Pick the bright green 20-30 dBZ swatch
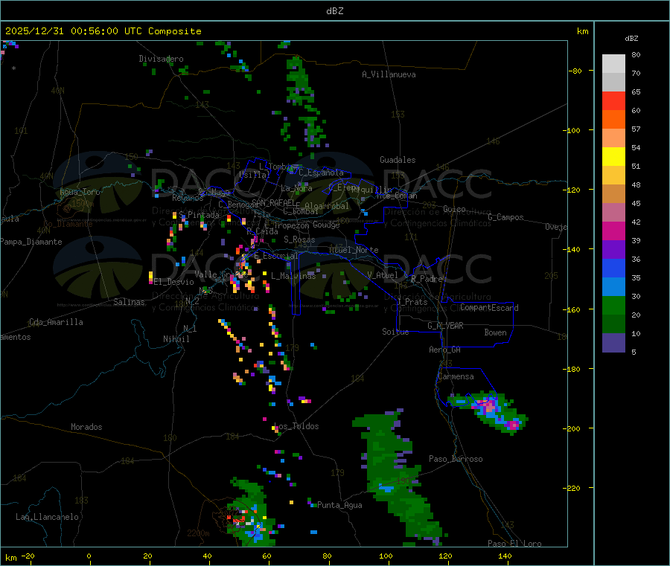Viewport: 670px width, 566px height. point(613,305)
